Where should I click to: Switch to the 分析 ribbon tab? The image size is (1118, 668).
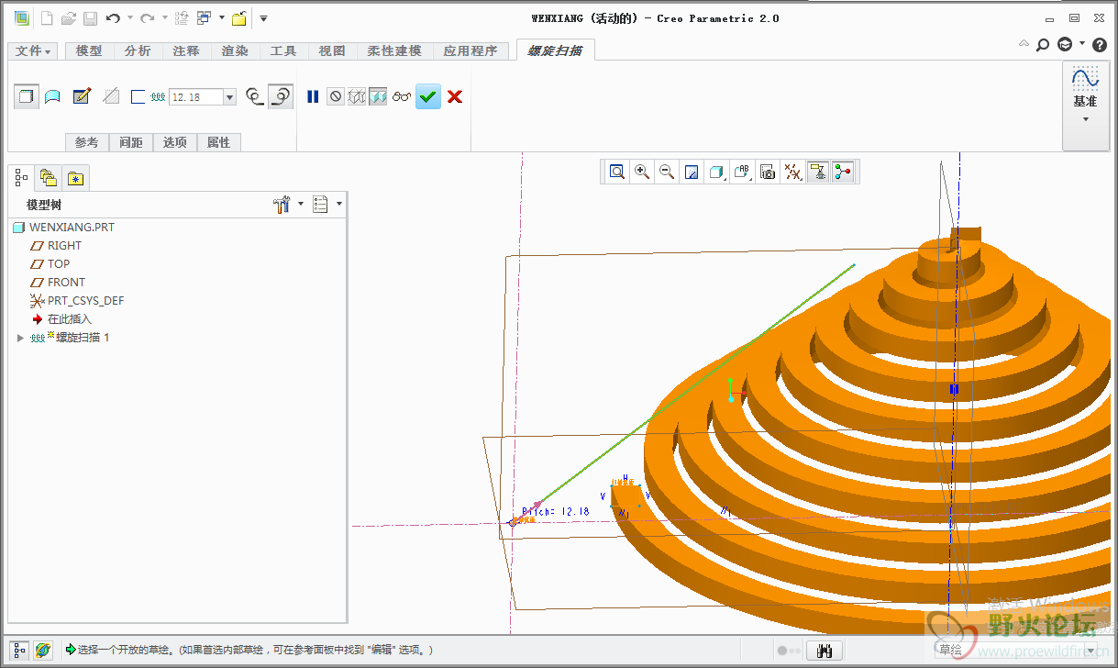click(138, 51)
